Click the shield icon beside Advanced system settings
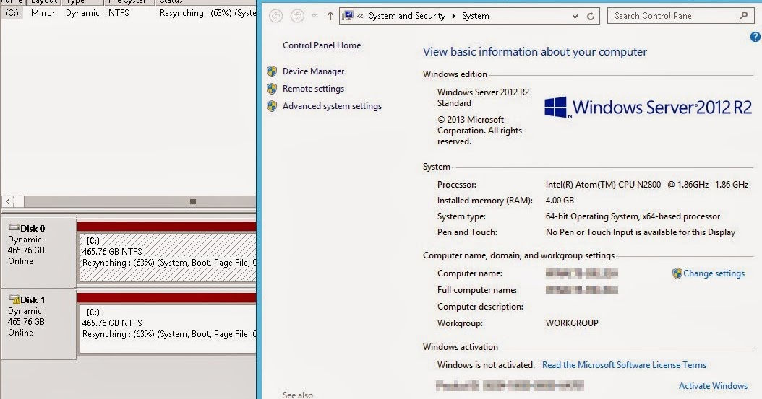 pyautogui.click(x=272, y=105)
